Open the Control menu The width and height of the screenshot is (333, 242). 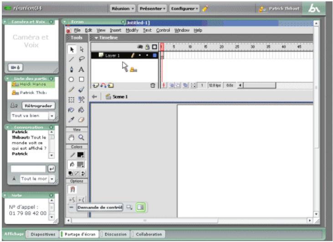point(163,31)
